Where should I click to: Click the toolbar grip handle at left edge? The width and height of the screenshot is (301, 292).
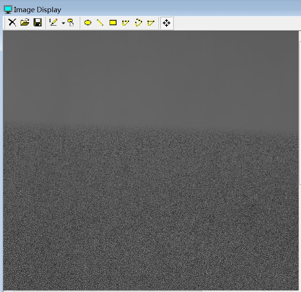tap(5, 23)
